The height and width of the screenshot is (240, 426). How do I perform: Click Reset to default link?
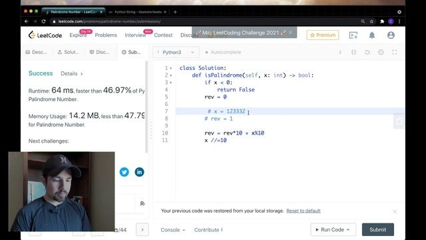coord(304,211)
